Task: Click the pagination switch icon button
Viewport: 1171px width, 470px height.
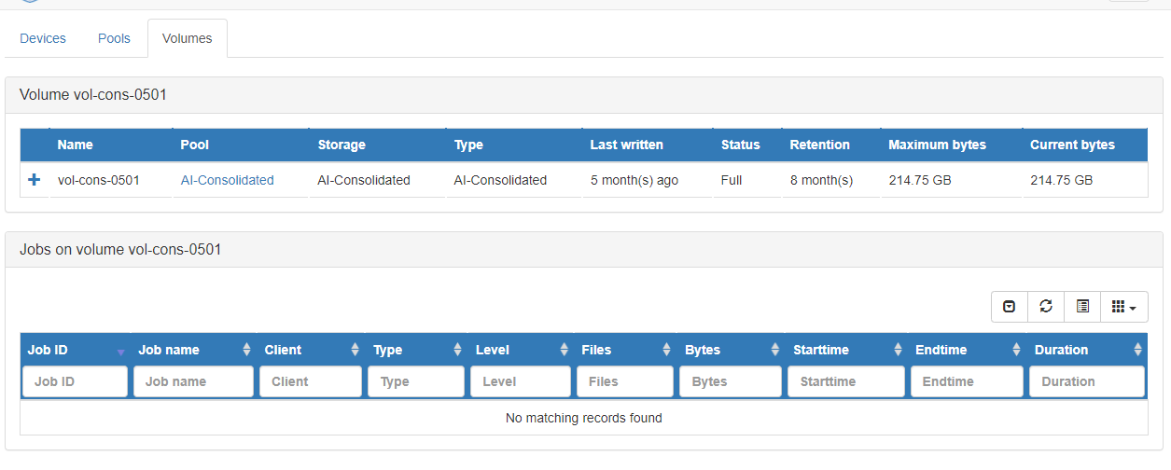Action: (x=1009, y=307)
